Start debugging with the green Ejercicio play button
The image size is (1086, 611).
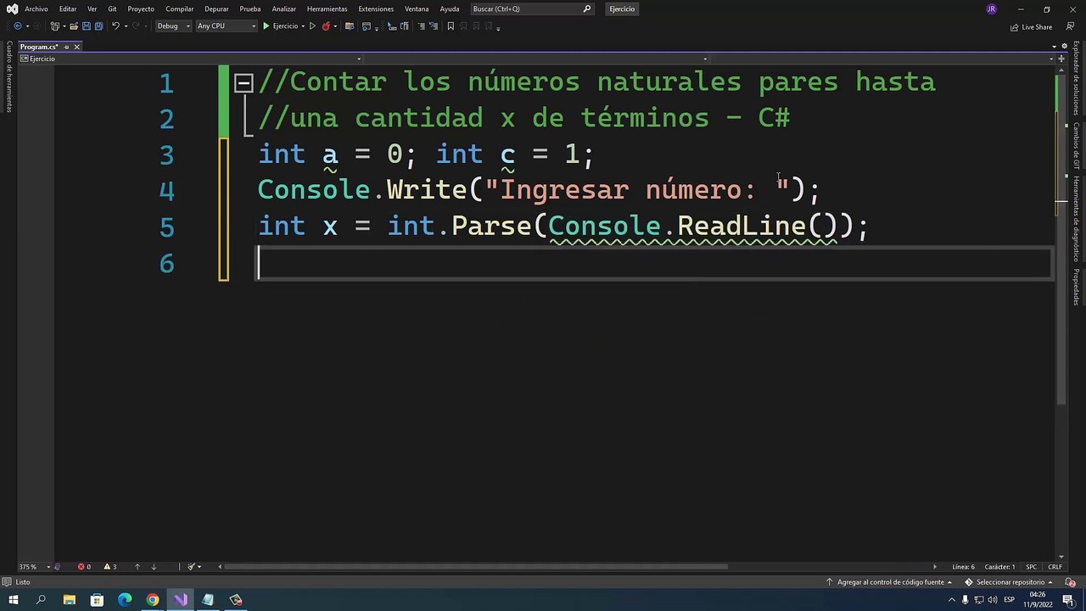tap(280, 26)
